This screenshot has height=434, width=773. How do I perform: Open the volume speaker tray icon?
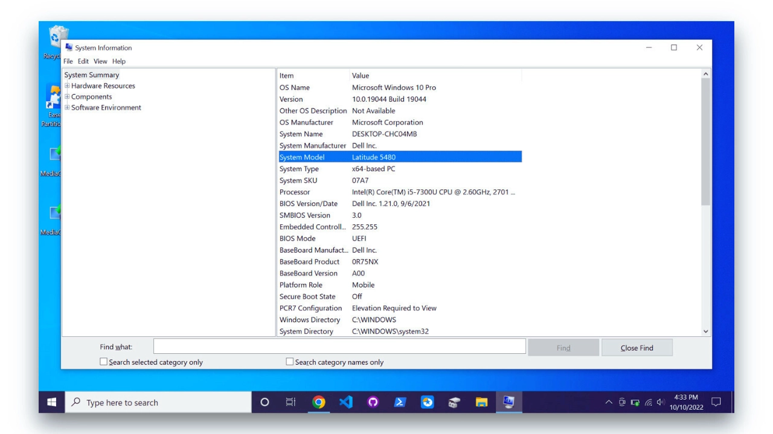[x=661, y=403]
